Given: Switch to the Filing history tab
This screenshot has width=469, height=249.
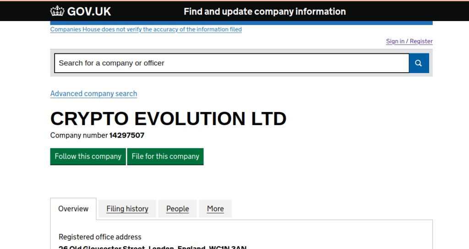Looking at the screenshot, I should point(127,209).
